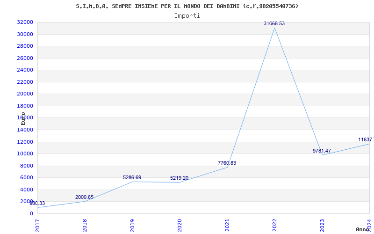Click y-axis value 20000
This screenshot has width=374, height=234.
(x=25, y=94)
